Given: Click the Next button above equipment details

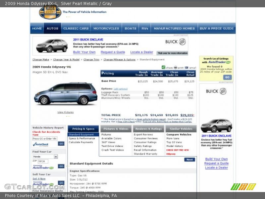Looking at the screenshot, I should pyautogui.click(x=189, y=160).
